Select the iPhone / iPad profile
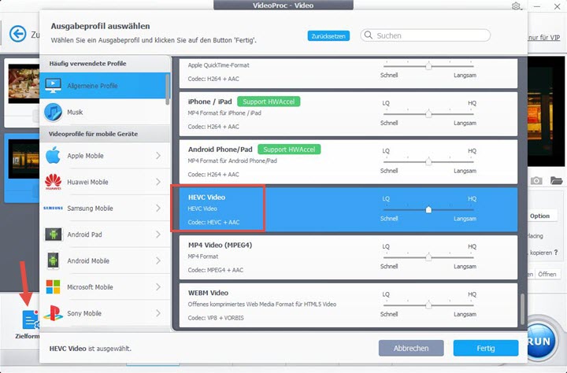 [x=348, y=114]
